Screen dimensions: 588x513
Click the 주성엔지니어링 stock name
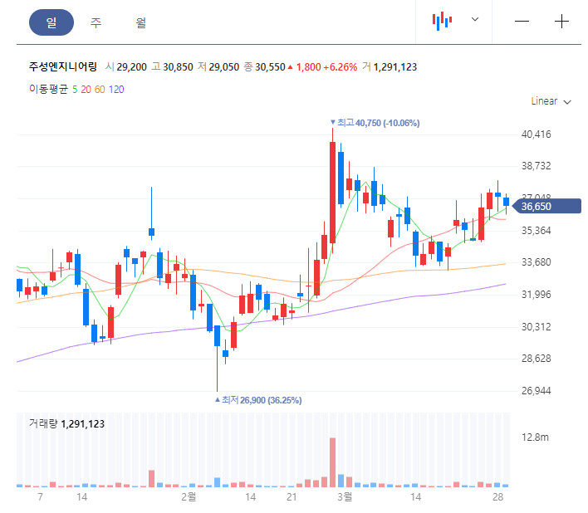(x=63, y=66)
